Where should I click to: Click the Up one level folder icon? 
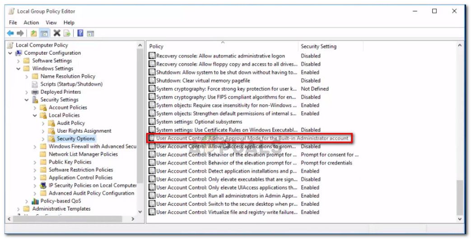33,33
